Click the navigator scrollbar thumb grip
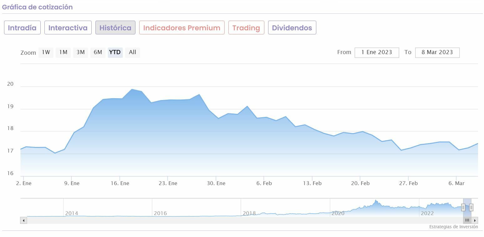This screenshot has width=484, height=237. pyautogui.click(x=467, y=220)
